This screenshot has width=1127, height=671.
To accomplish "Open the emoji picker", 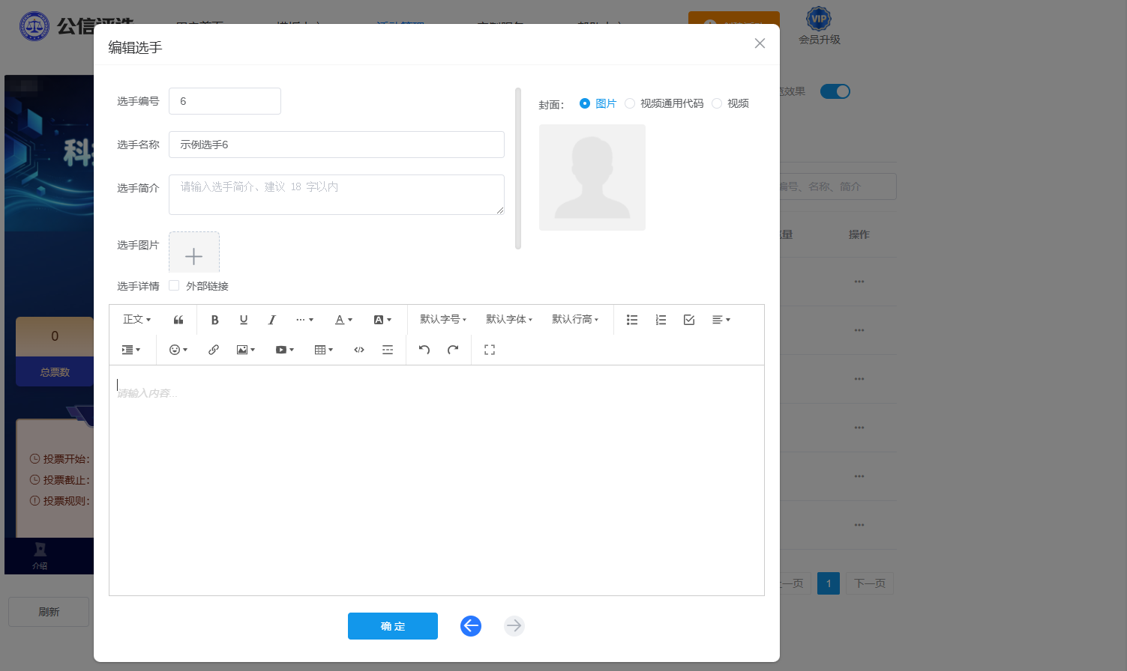I will pyautogui.click(x=178, y=350).
